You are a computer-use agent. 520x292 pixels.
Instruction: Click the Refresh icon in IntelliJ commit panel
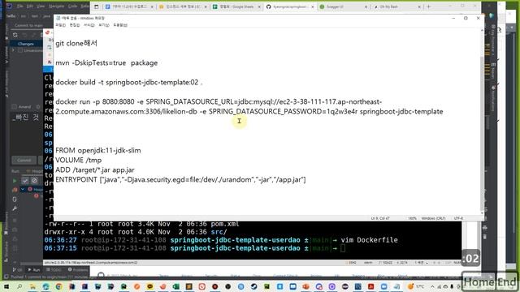15,35
